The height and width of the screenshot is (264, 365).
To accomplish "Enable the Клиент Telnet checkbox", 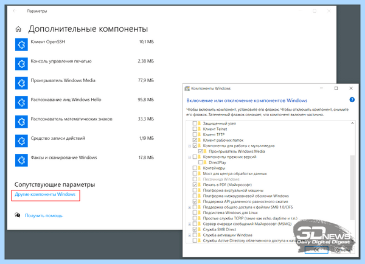I will pyautogui.click(x=195, y=129).
